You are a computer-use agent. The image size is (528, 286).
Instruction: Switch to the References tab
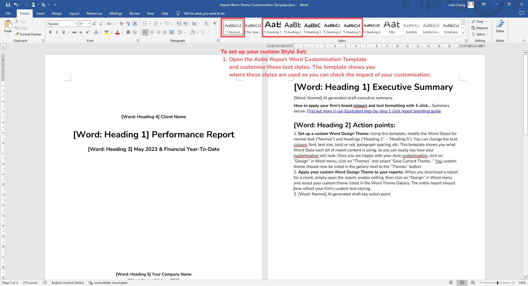coord(94,13)
